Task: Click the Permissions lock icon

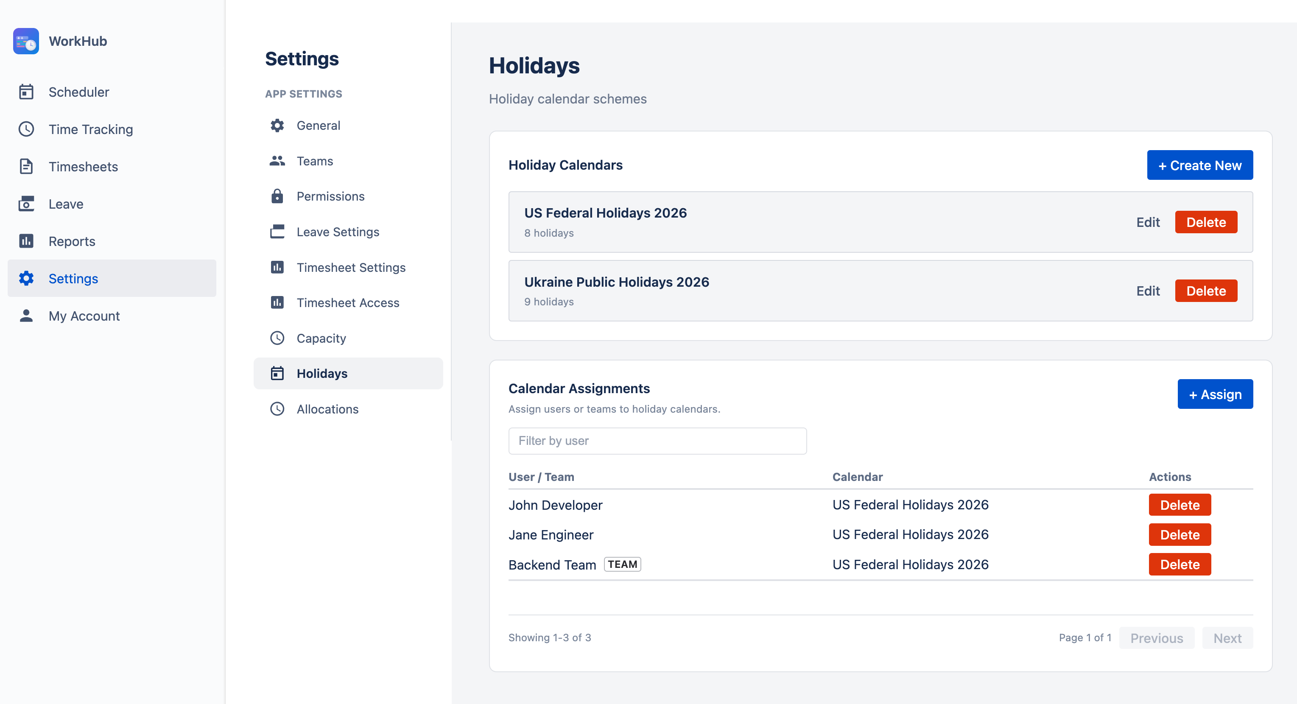Action: (277, 196)
